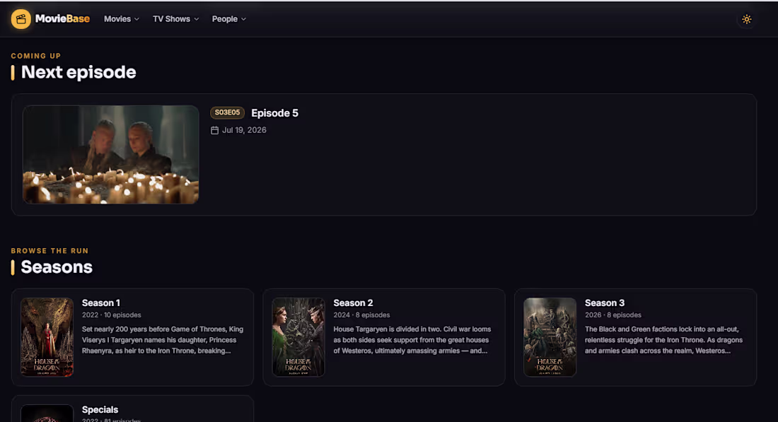
Task: Open the Episode 5 title
Action: pyautogui.click(x=275, y=113)
